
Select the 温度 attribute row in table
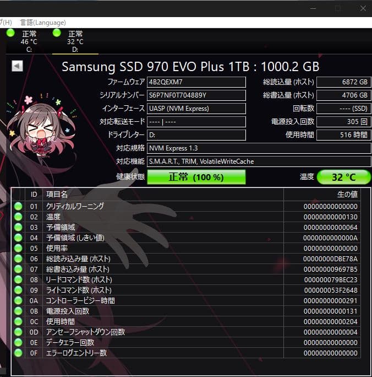click(x=186, y=217)
